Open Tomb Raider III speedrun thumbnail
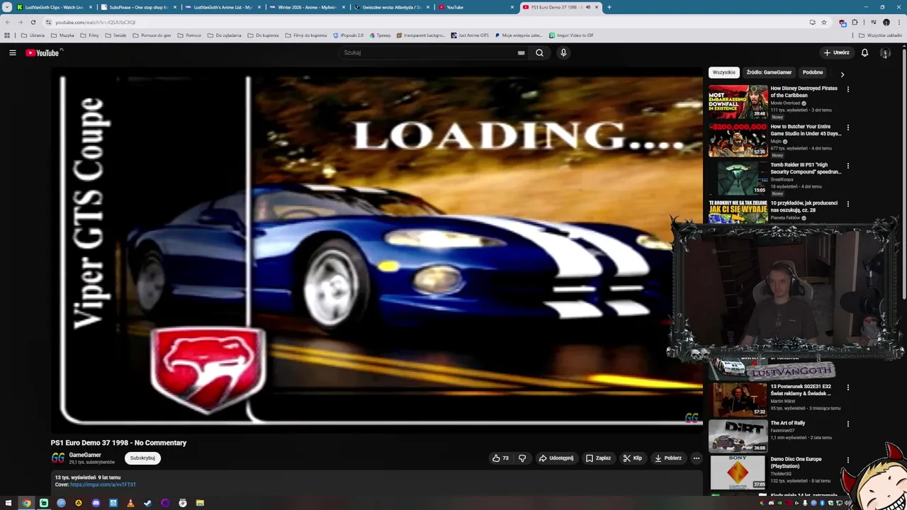The image size is (907, 510). click(738, 178)
